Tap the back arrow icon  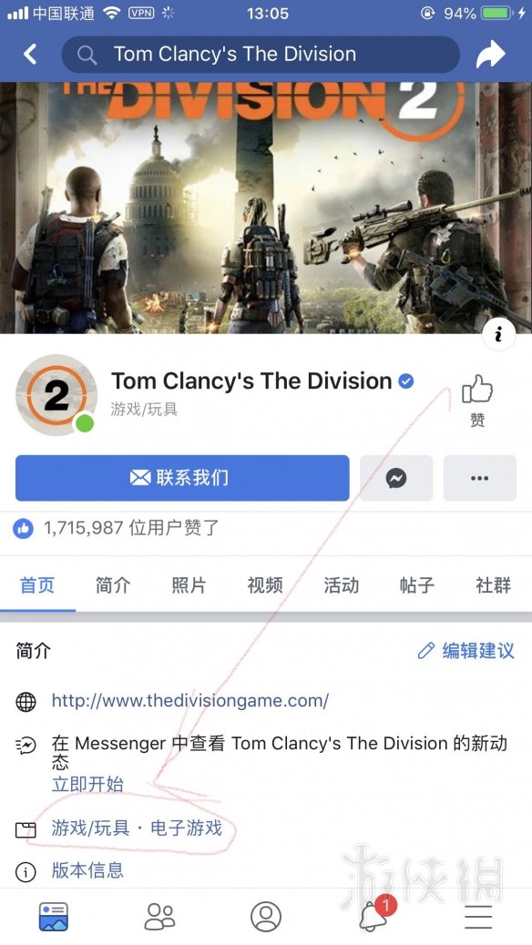tap(30, 55)
